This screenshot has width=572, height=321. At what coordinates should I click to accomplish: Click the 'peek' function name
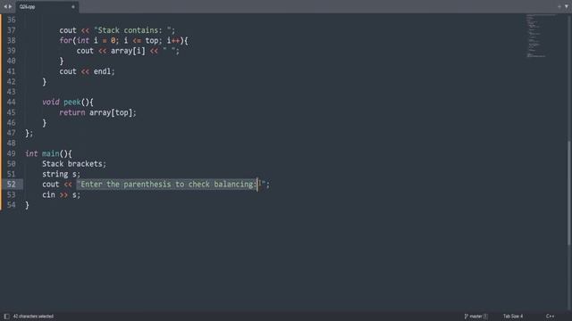click(x=71, y=102)
